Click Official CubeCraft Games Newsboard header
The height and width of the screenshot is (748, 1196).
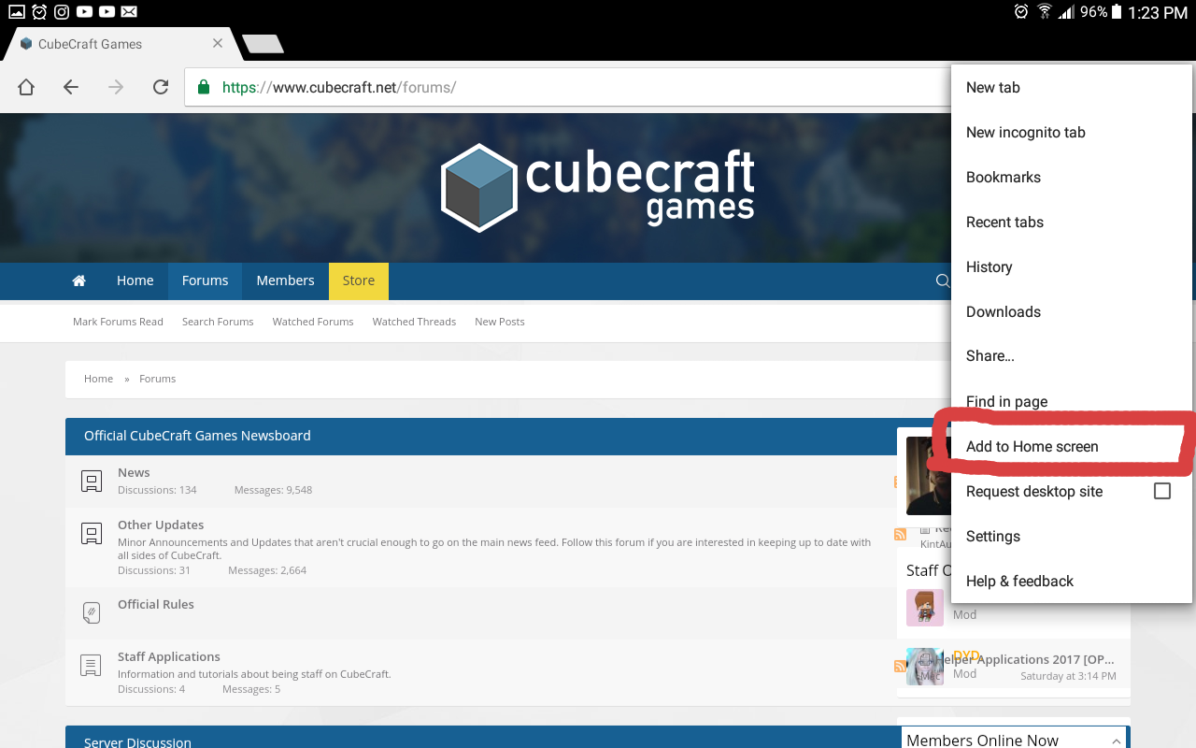pos(197,436)
